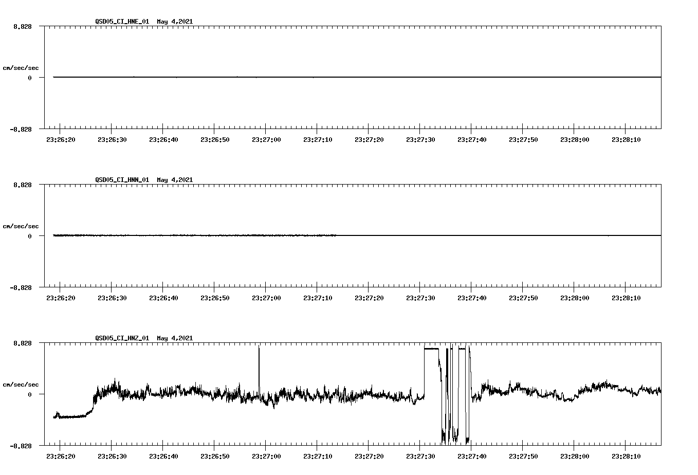Select the QSD05_CI_HNZ_01 channel title
The height and width of the screenshot is (475, 698).
[121, 339]
